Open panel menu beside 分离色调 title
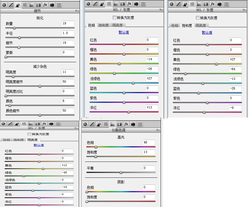 tap(158, 130)
